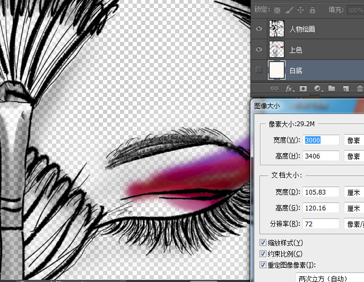Add layer style fx icon

290,89
